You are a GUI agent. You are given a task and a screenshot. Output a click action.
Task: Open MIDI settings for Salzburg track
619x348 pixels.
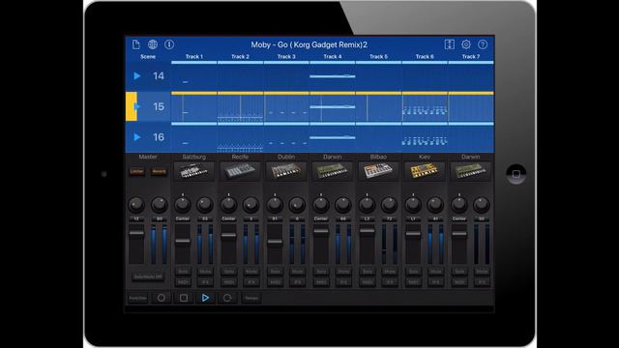[183, 282]
